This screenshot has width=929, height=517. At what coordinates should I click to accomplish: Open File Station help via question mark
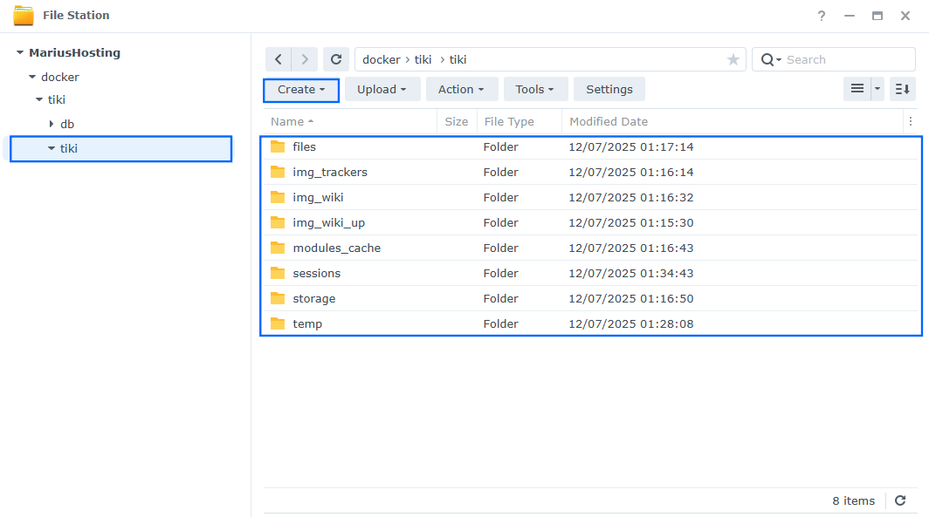(821, 15)
